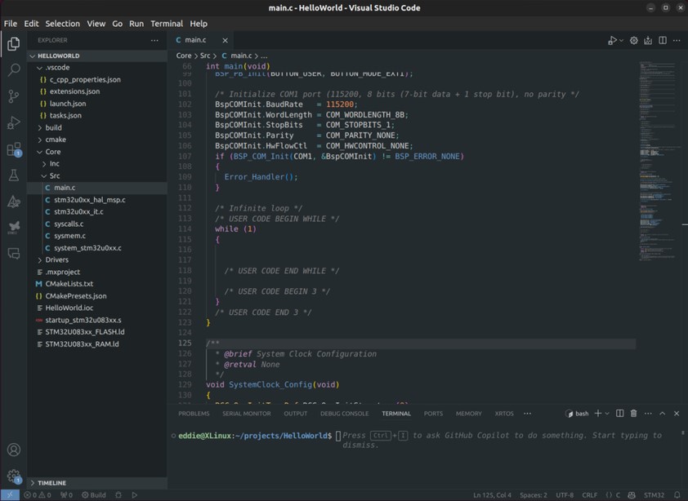Click the Src breadcrumb above the editor
Viewport: 688px width, 501px height.
(x=207, y=55)
